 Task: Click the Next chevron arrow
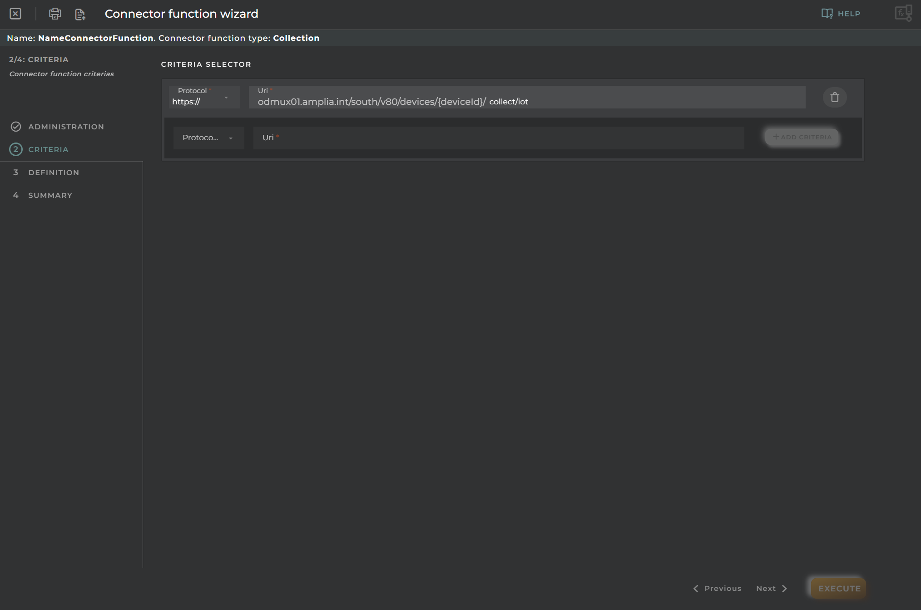784,588
